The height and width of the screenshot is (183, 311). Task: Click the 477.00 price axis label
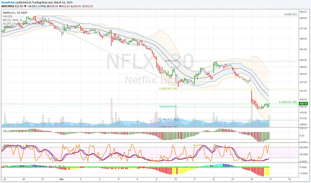[303, 29]
